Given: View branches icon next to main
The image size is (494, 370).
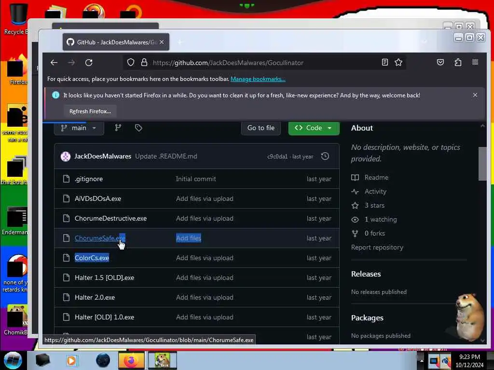Looking at the screenshot, I should tap(118, 128).
